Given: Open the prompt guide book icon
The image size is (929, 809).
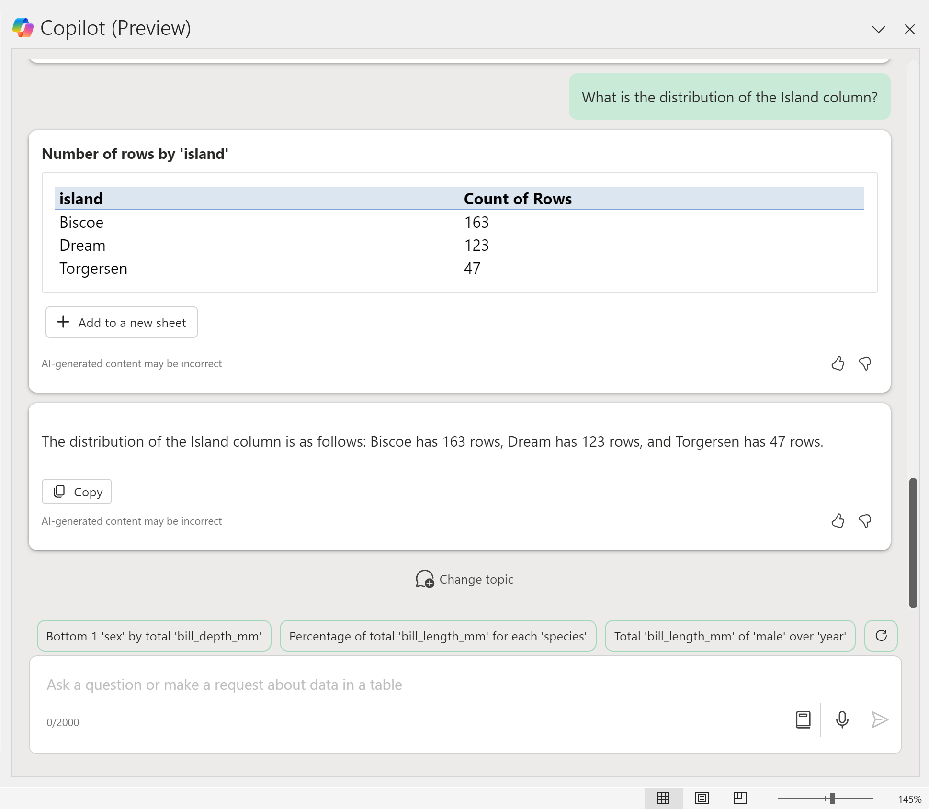Looking at the screenshot, I should coord(803,719).
